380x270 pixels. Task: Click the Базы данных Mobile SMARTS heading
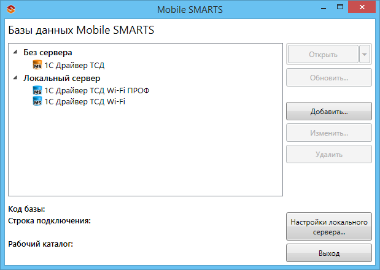tap(81, 30)
